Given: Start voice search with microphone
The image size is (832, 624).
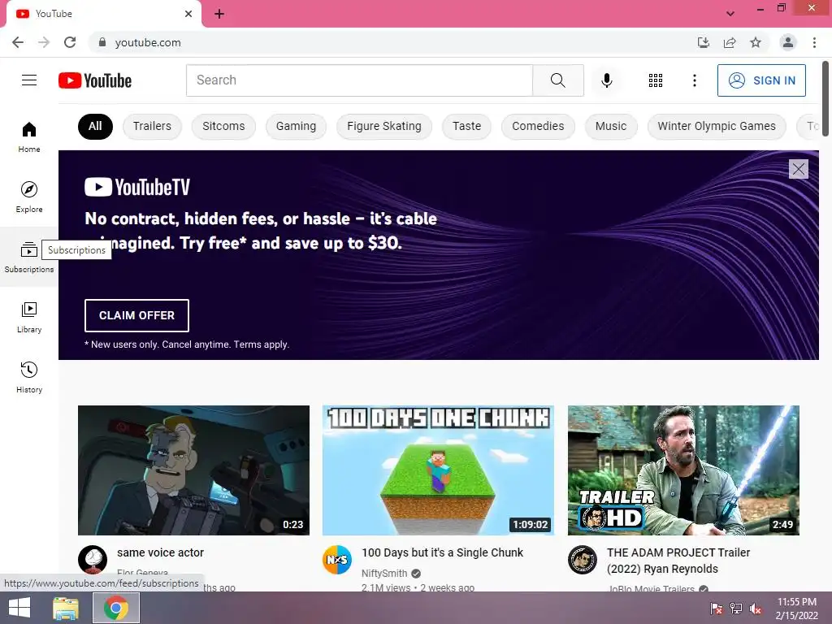Looking at the screenshot, I should coord(606,80).
